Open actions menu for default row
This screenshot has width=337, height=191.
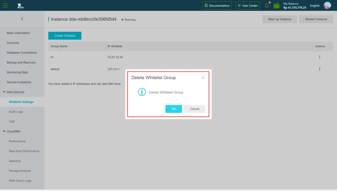click(320, 69)
